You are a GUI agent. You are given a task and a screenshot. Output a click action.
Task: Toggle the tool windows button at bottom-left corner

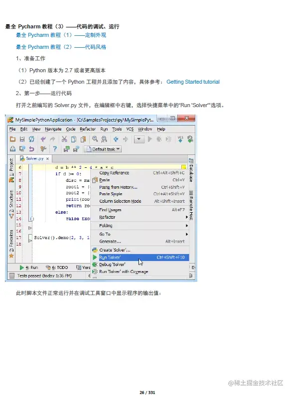11,275
